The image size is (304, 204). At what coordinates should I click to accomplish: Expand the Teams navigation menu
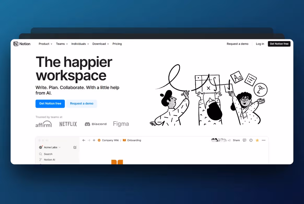tap(62, 44)
